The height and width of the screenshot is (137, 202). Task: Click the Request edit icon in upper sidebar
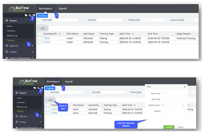[x=7, y=21]
